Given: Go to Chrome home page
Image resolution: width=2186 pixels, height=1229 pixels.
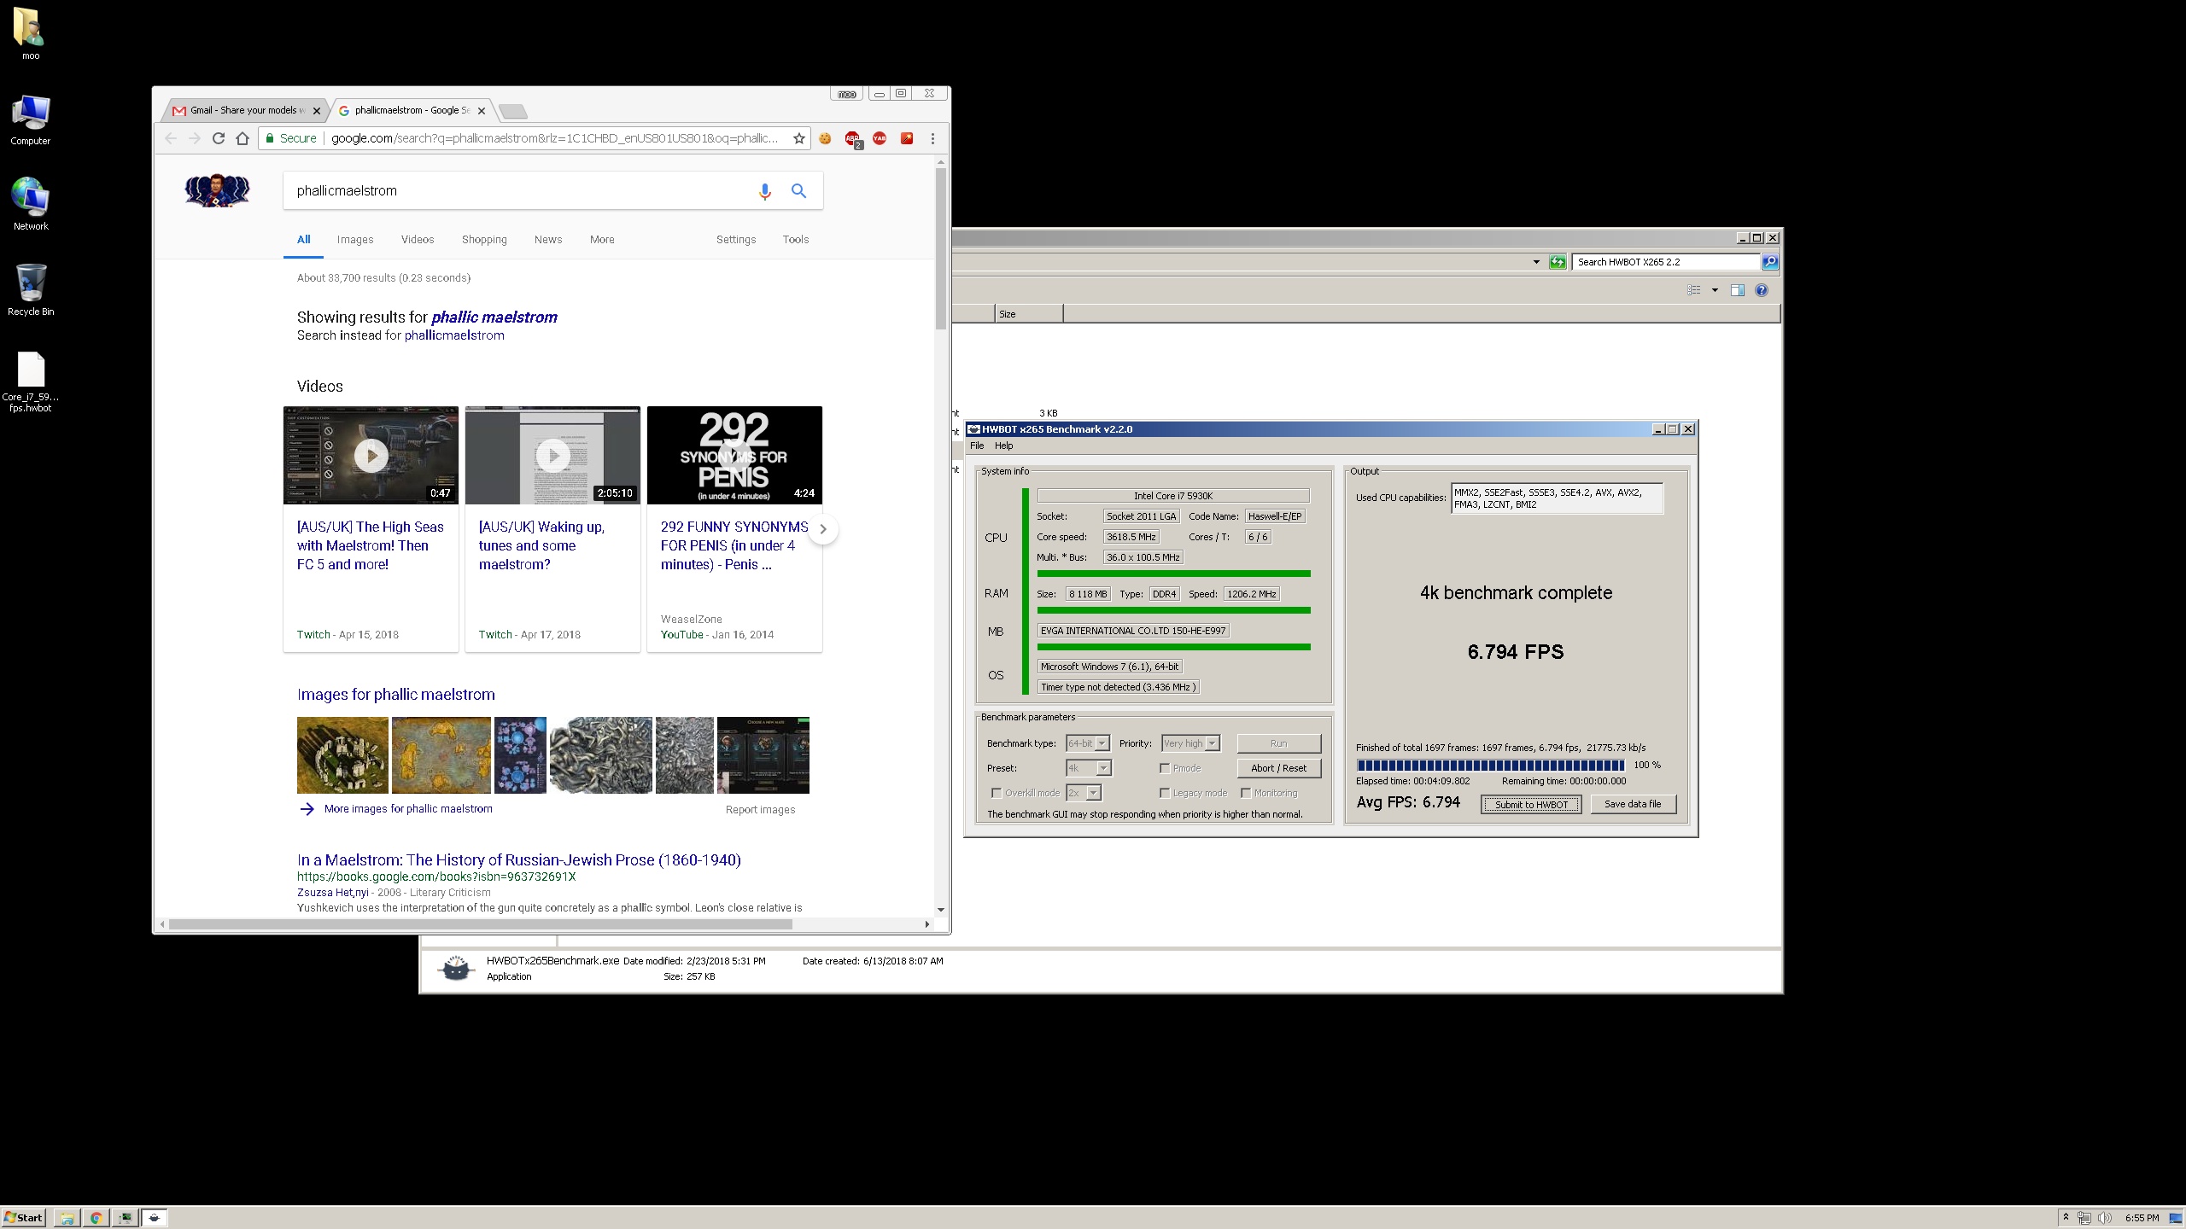Looking at the screenshot, I should tap(243, 138).
